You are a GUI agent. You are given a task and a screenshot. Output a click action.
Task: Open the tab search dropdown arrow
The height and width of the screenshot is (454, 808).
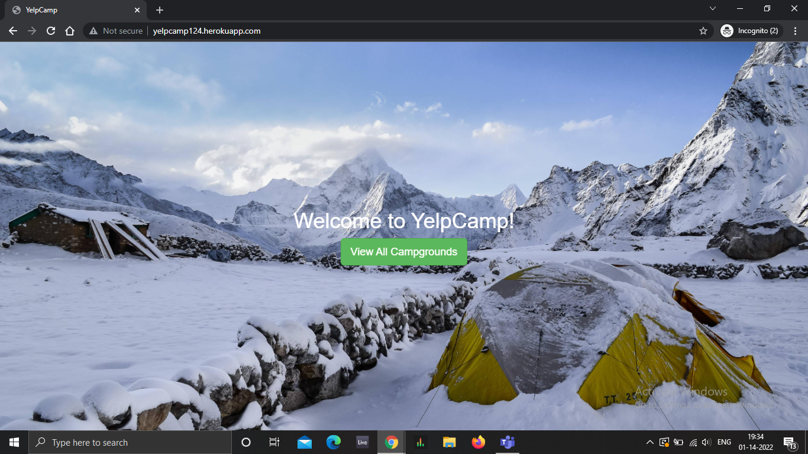tap(713, 8)
